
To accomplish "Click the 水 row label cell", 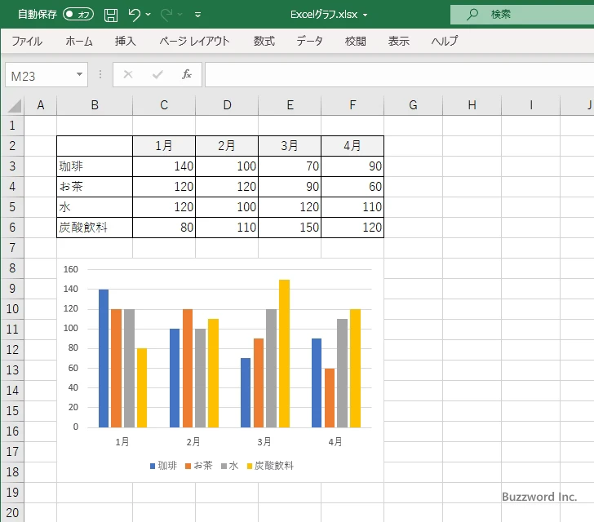I will [x=95, y=207].
